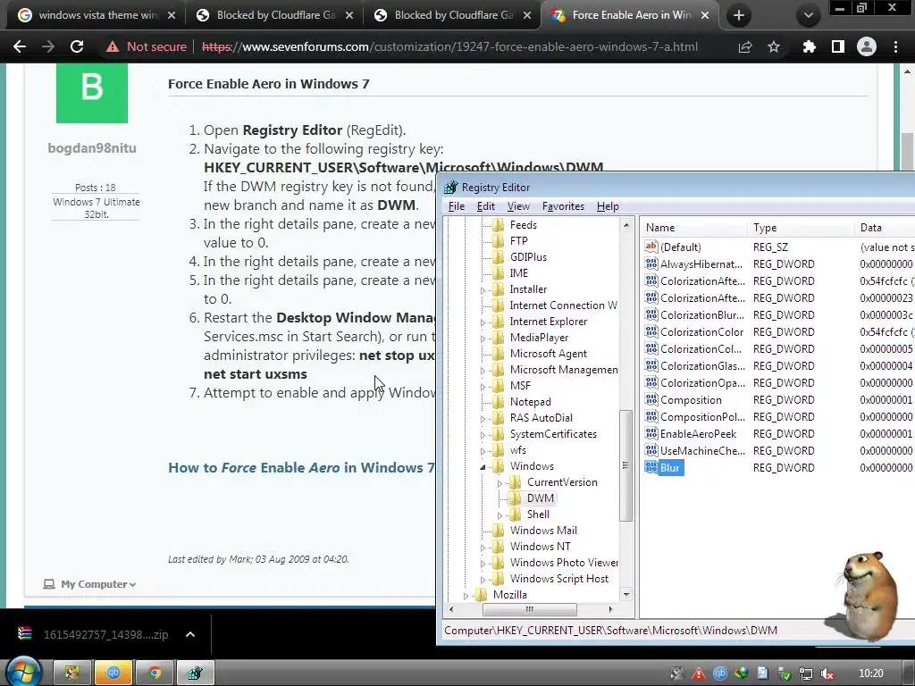Select the (Default) string value icon
The image size is (915, 686).
pos(651,247)
